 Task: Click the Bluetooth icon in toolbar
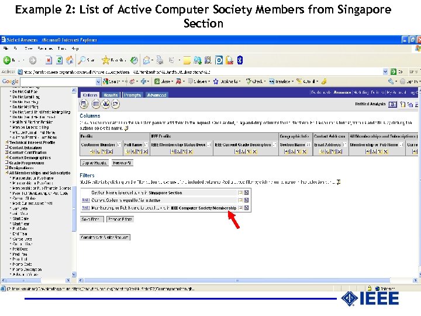pyautogui.click(x=240, y=60)
